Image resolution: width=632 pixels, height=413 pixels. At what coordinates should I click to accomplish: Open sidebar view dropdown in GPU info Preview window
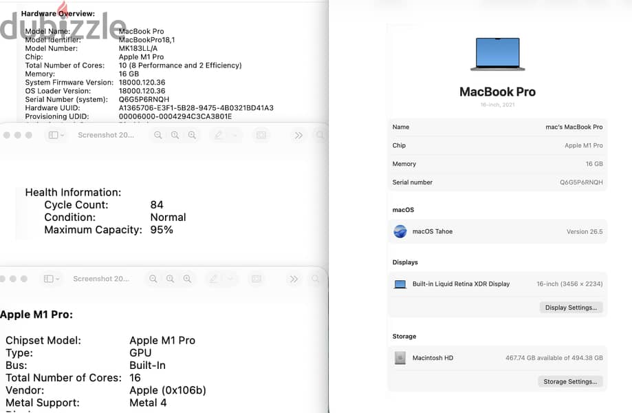[57, 279]
